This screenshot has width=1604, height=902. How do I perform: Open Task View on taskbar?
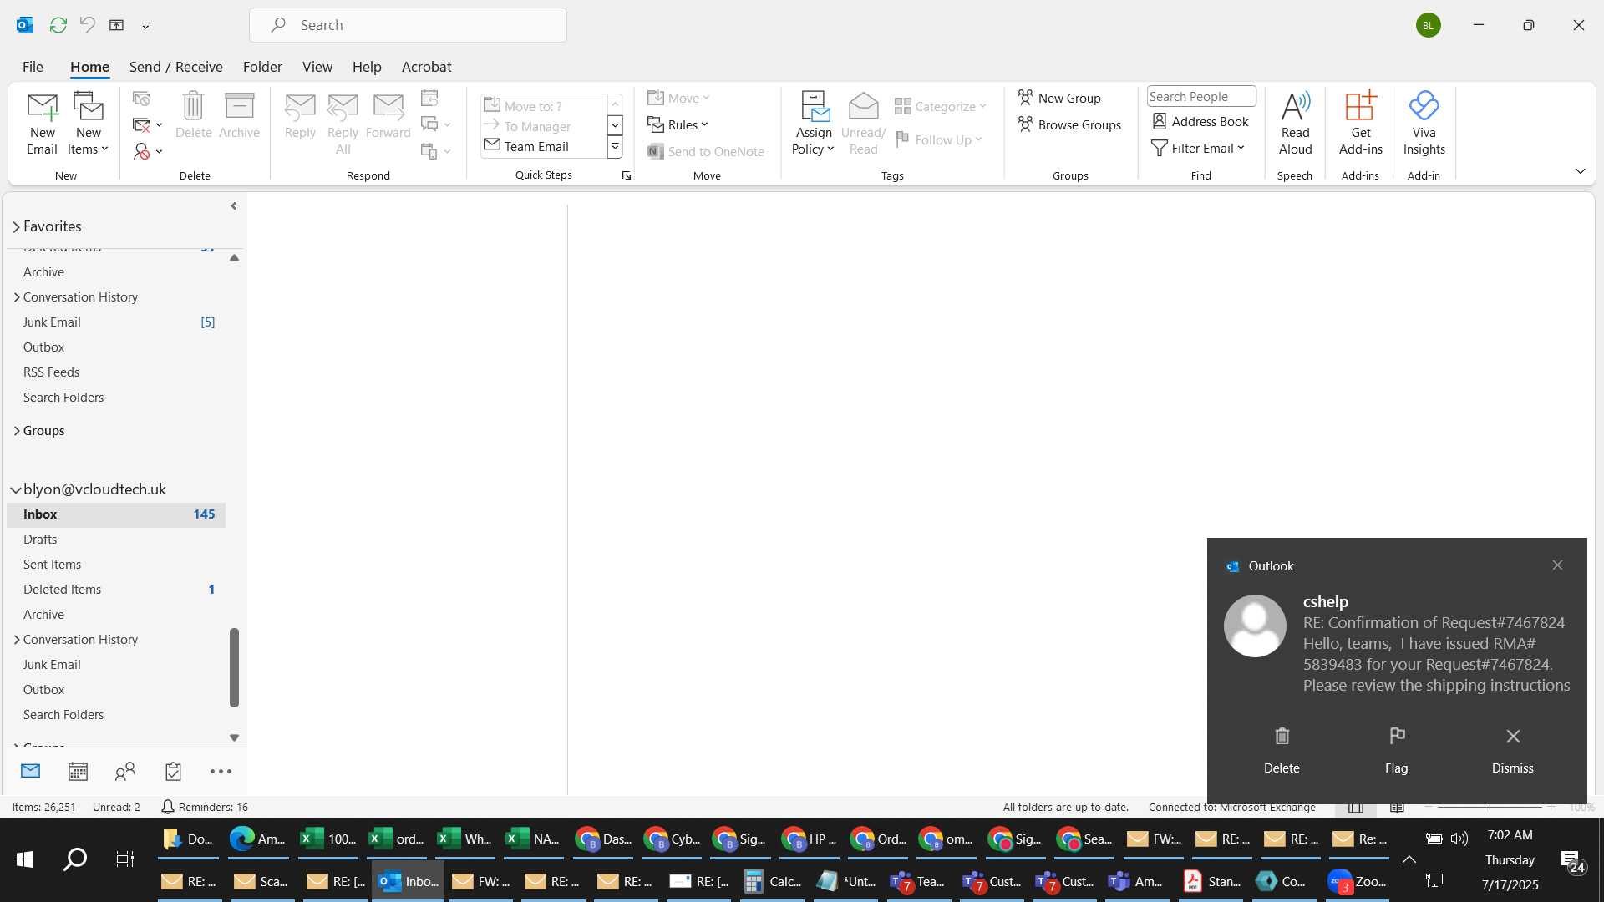tap(124, 859)
